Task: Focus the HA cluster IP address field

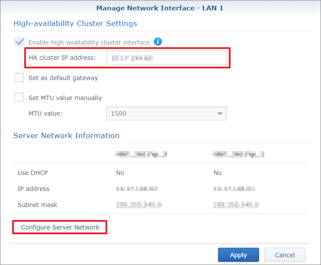Action: click(166, 58)
